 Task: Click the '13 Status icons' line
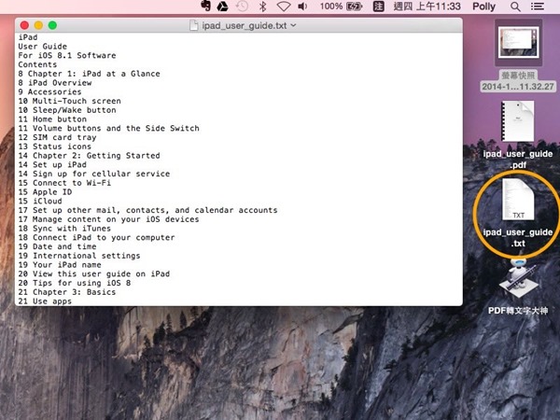(x=55, y=147)
